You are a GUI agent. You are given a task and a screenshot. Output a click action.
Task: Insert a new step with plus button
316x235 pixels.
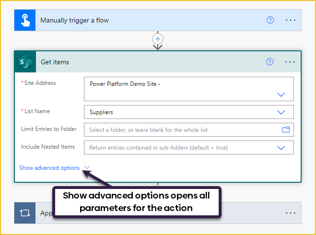click(158, 39)
